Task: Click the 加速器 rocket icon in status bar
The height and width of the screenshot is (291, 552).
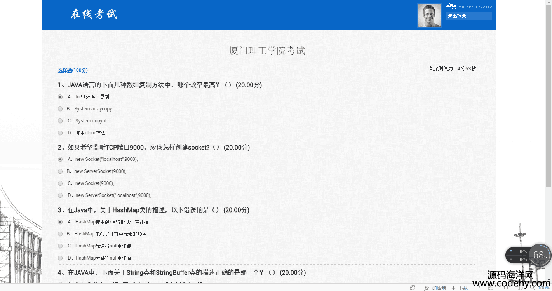Action: [x=427, y=288]
